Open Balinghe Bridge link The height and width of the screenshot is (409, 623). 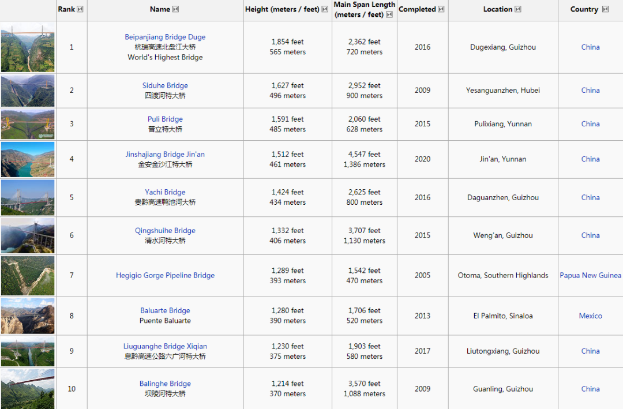(165, 384)
